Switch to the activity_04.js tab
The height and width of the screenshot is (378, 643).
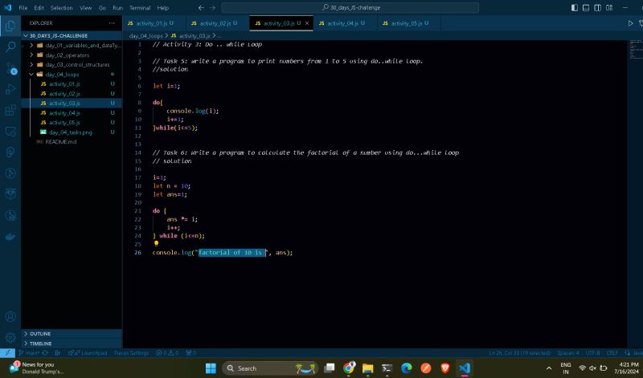point(345,23)
